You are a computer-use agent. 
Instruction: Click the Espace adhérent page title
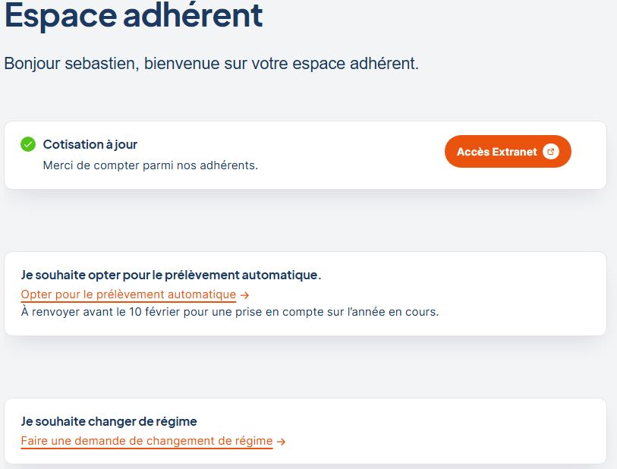pos(134,16)
